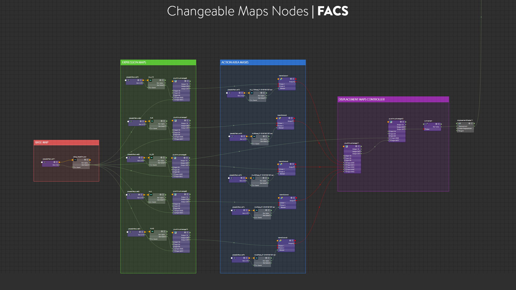Image resolution: width=516 pixels, height=290 pixels.
Task: Toggle the solo swatch button on luminance1 node
Action: (x=436, y=124)
